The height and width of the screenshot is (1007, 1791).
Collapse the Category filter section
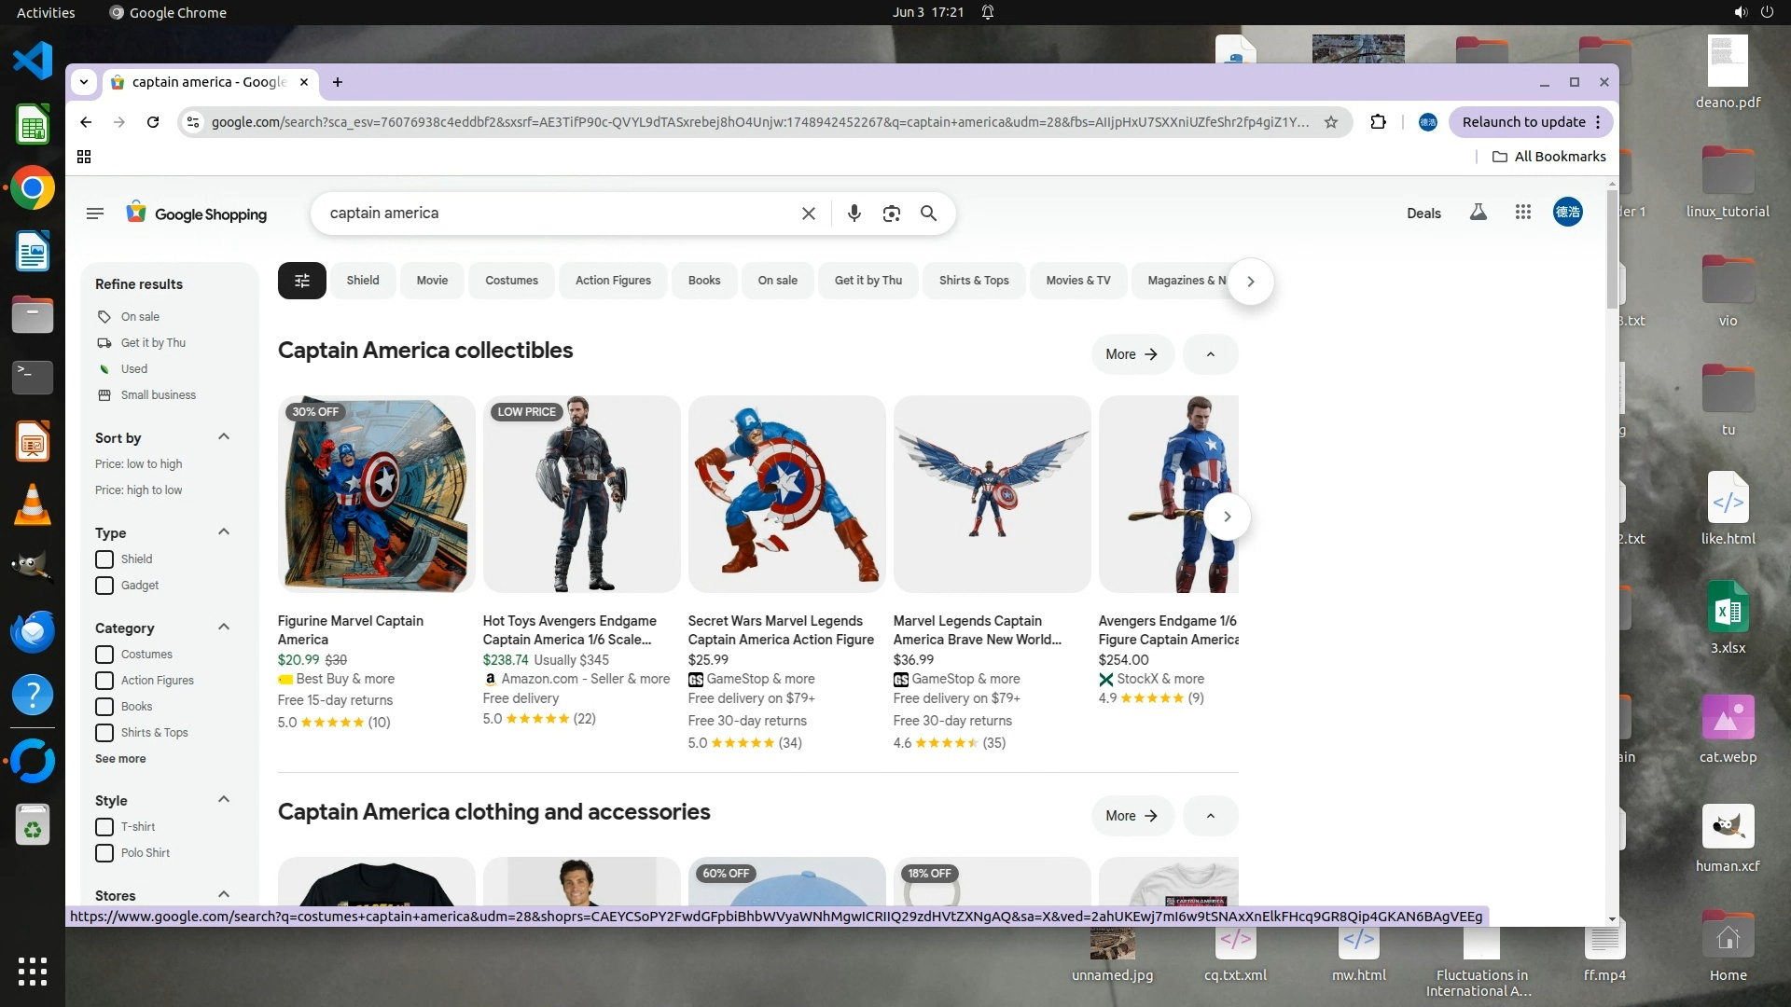pyautogui.click(x=223, y=628)
